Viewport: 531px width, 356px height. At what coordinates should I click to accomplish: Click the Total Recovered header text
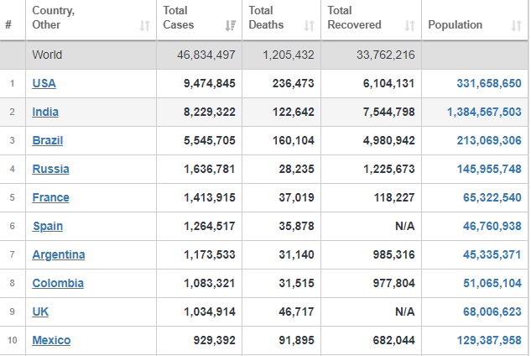click(354, 18)
